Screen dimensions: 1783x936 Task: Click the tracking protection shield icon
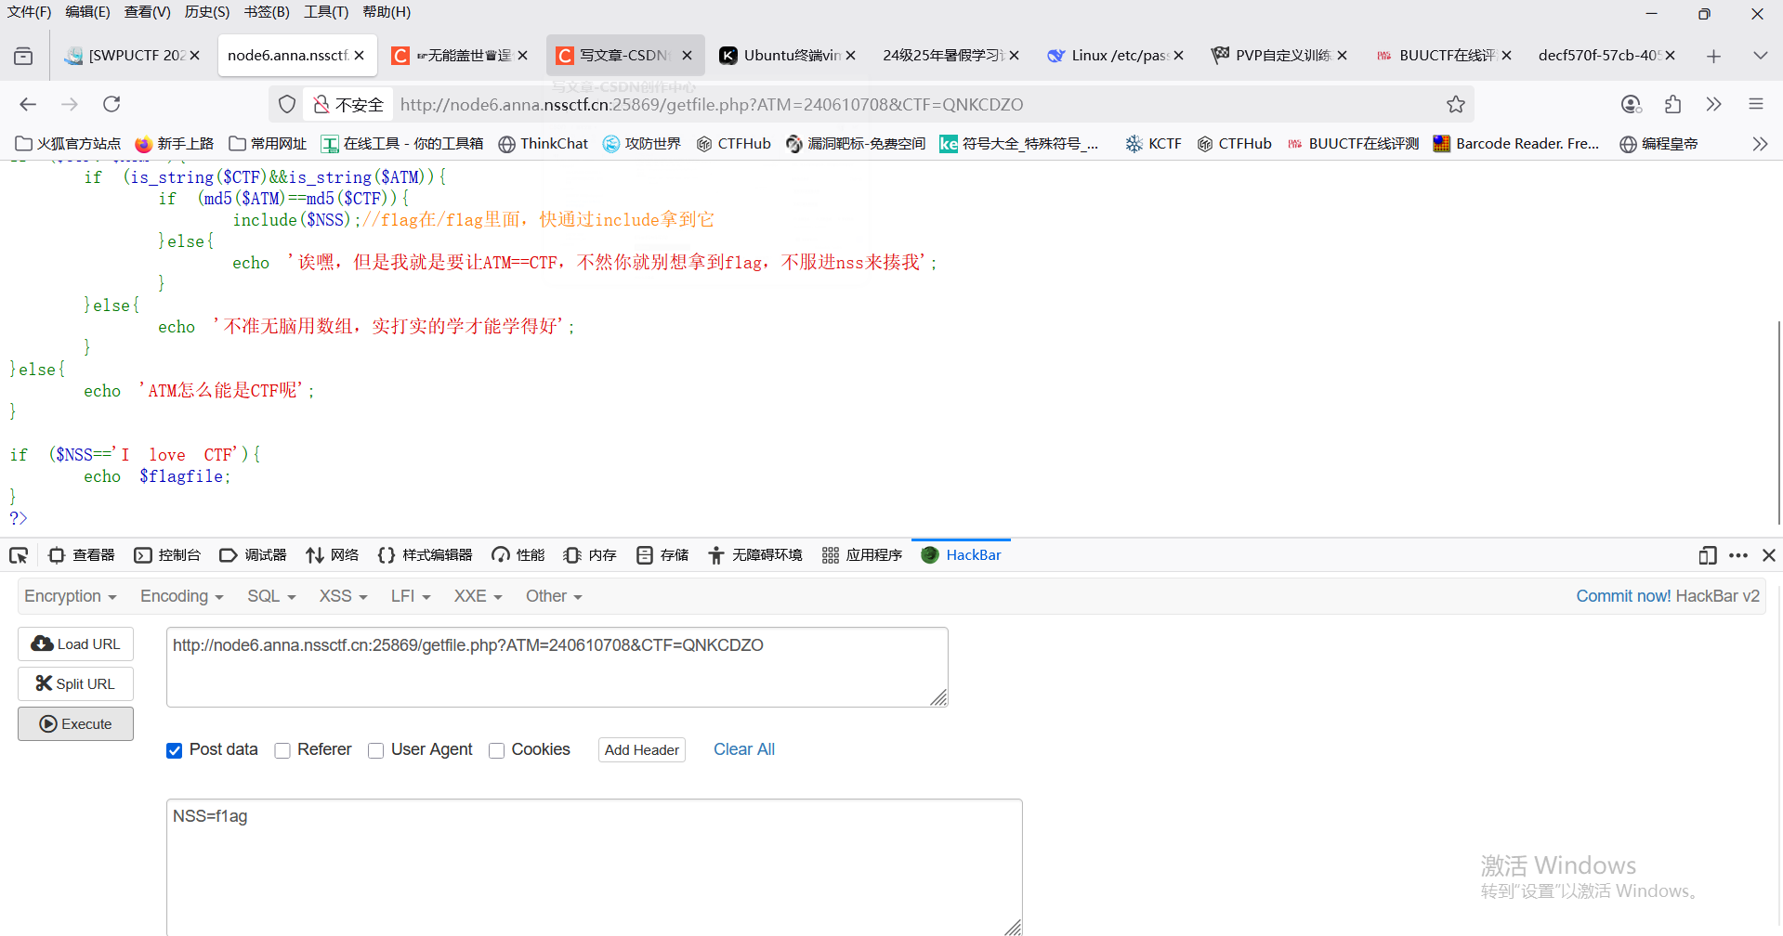click(x=287, y=104)
